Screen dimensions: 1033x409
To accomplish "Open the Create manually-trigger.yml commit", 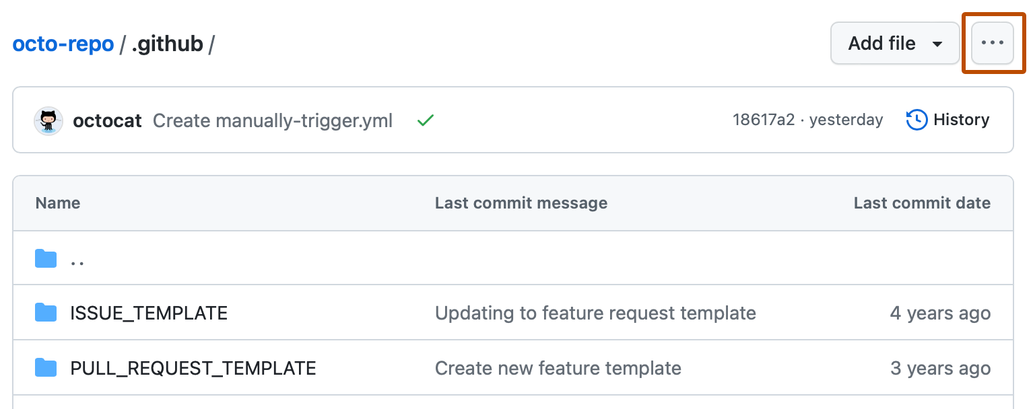I will coord(273,120).
